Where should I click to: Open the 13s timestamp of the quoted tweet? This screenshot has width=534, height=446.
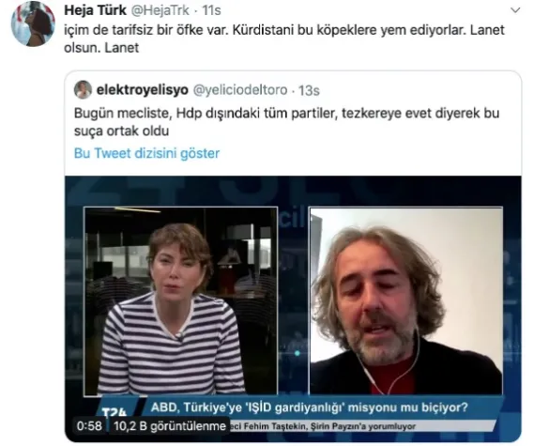309,91
